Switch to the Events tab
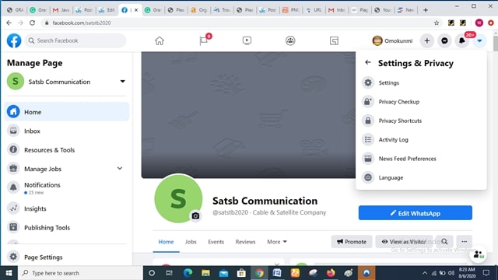Screen dimensions: 498x280 point(216,242)
